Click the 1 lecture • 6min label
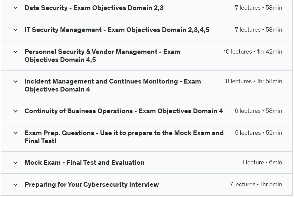The image size is (294, 197). click(x=262, y=162)
